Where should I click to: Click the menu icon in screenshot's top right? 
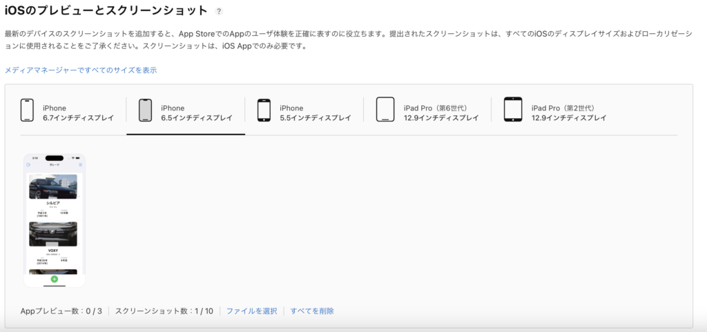[80, 165]
